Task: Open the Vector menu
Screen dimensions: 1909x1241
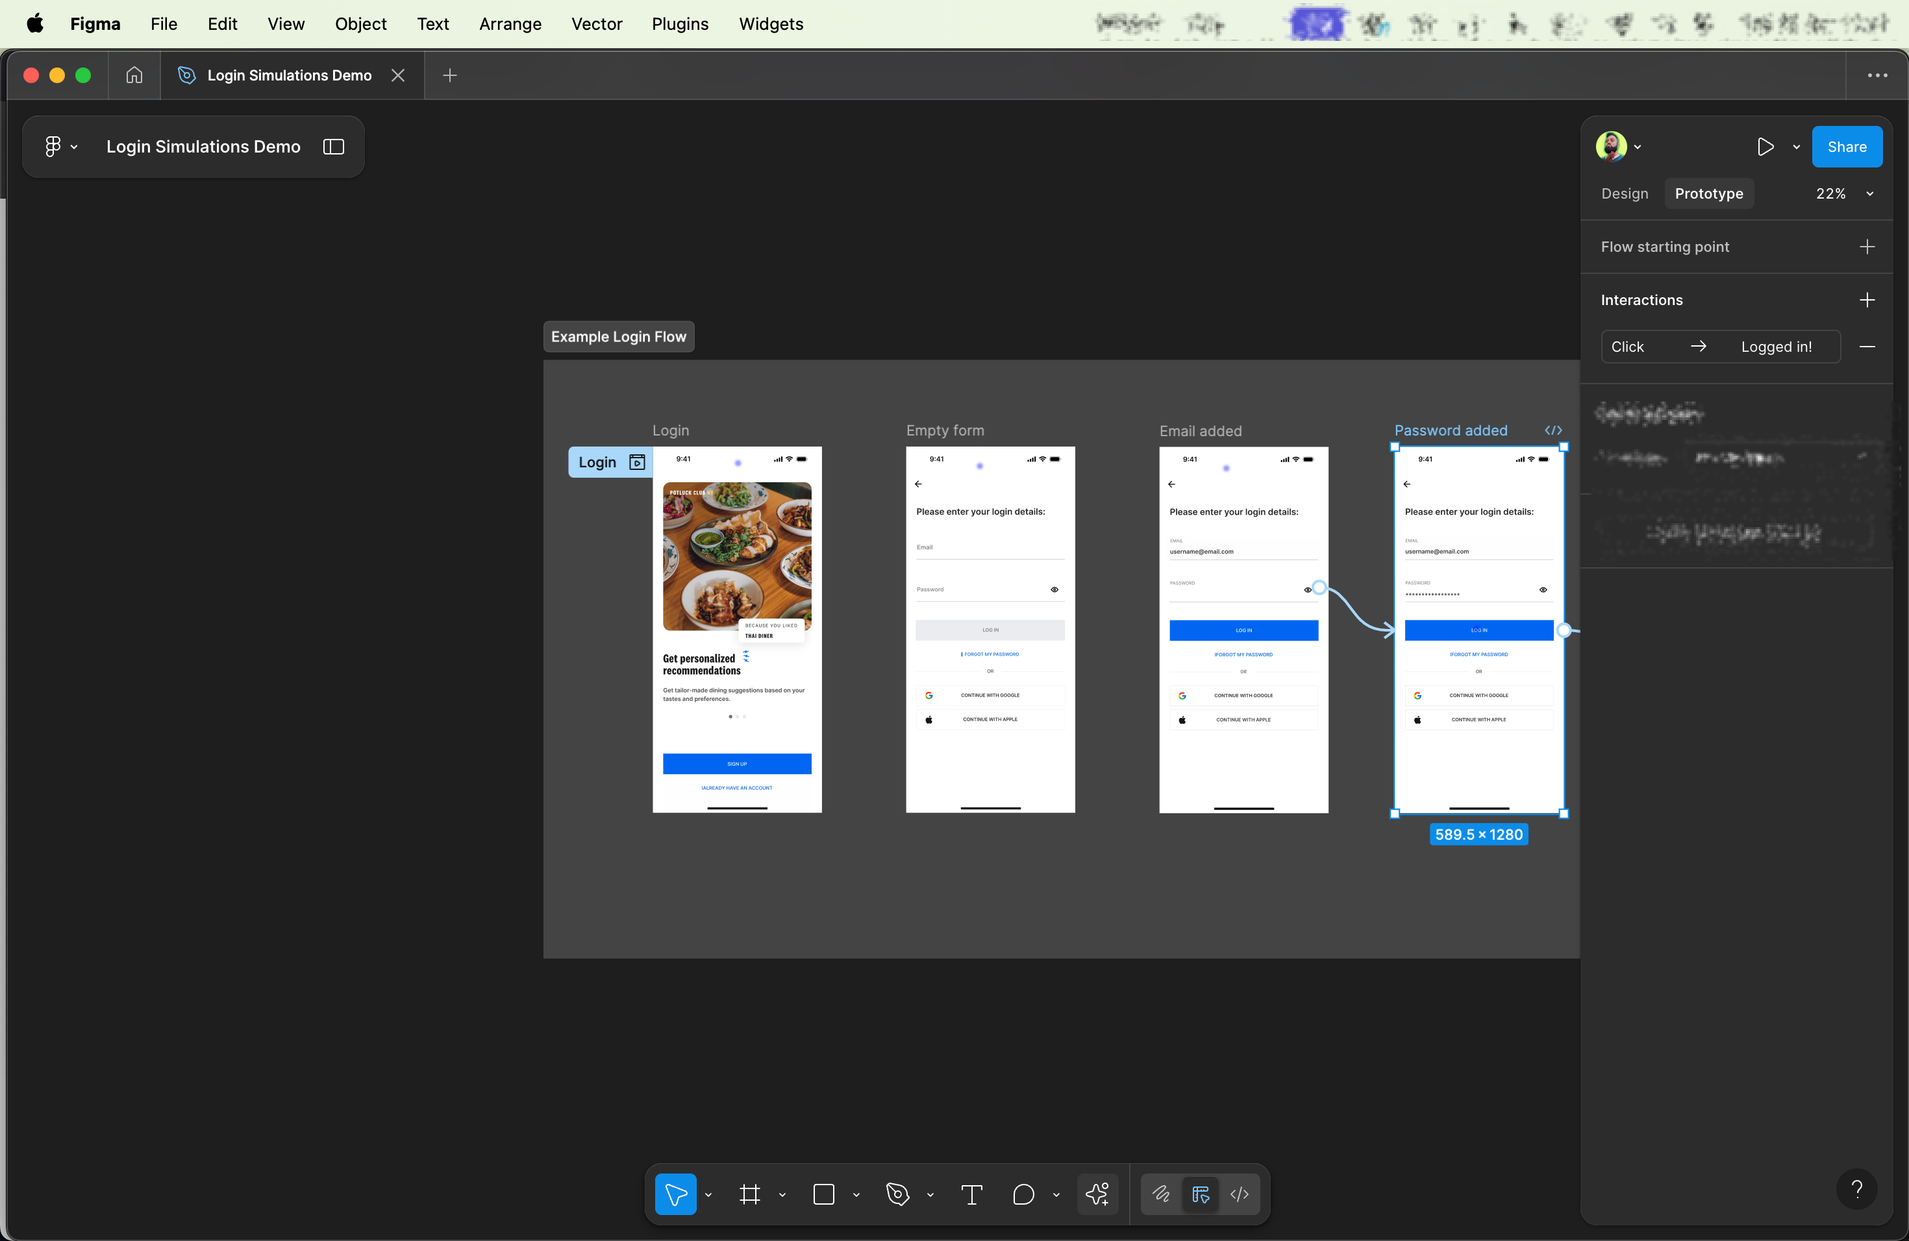Action: click(x=596, y=23)
